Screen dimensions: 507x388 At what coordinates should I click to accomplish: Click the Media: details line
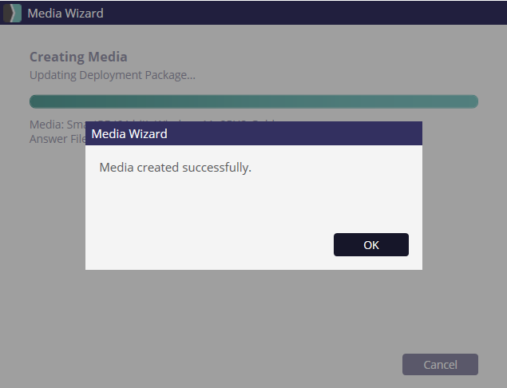click(x=57, y=125)
